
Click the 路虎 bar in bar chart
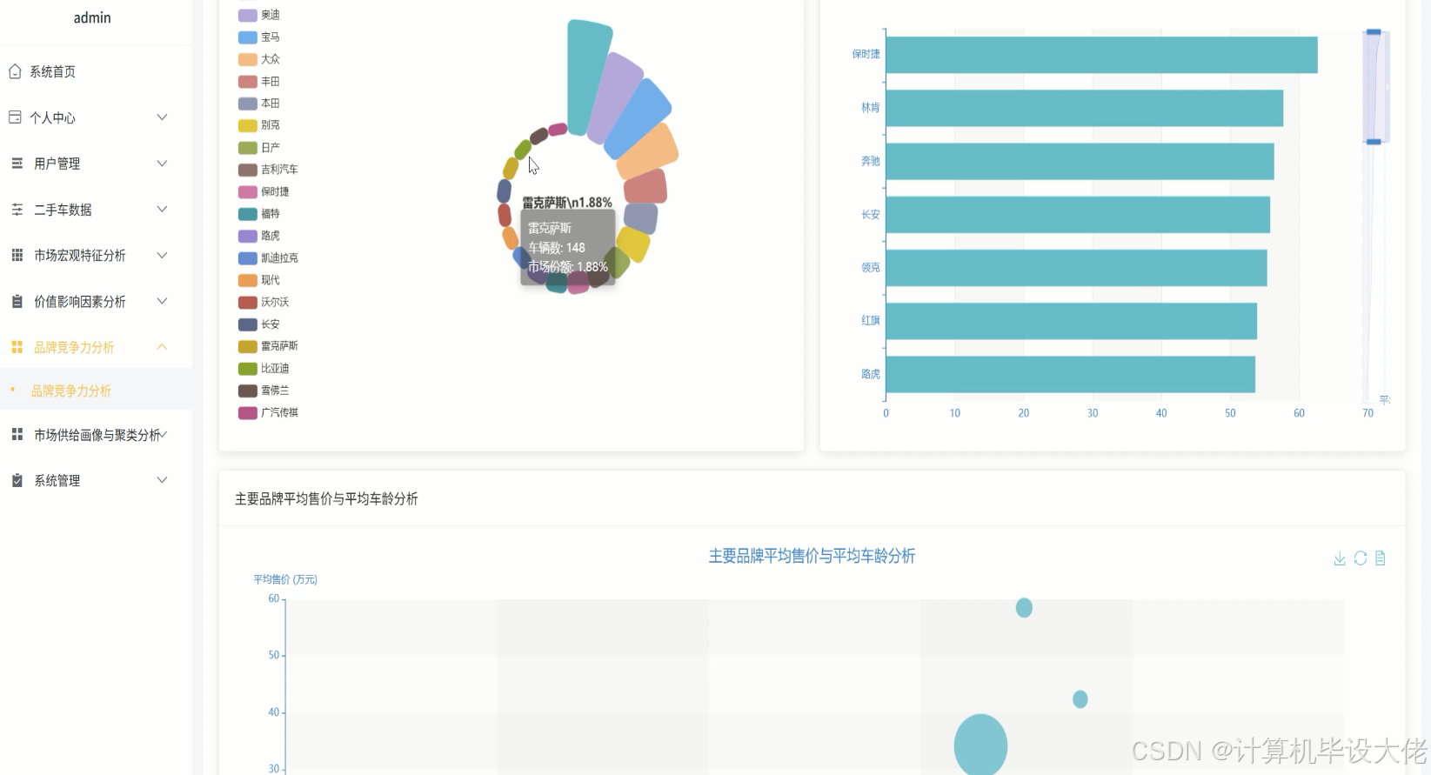(x=1070, y=374)
